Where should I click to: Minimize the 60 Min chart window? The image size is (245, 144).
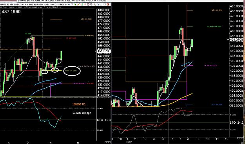point(101,5)
